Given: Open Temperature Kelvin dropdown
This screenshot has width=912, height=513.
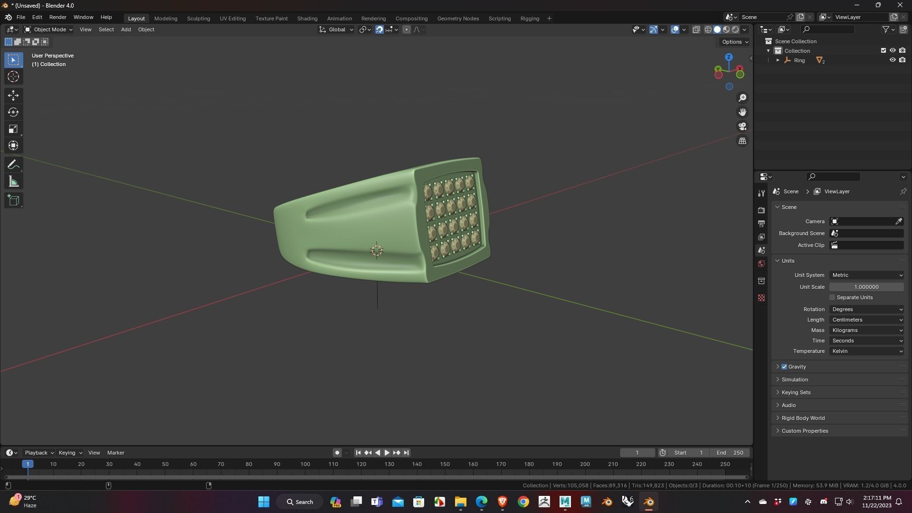Looking at the screenshot, I should pyautogui.click(x=866, y=351).
